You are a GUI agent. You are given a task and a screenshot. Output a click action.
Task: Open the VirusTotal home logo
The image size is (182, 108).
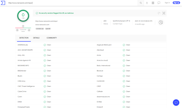[x=3, y=3]
